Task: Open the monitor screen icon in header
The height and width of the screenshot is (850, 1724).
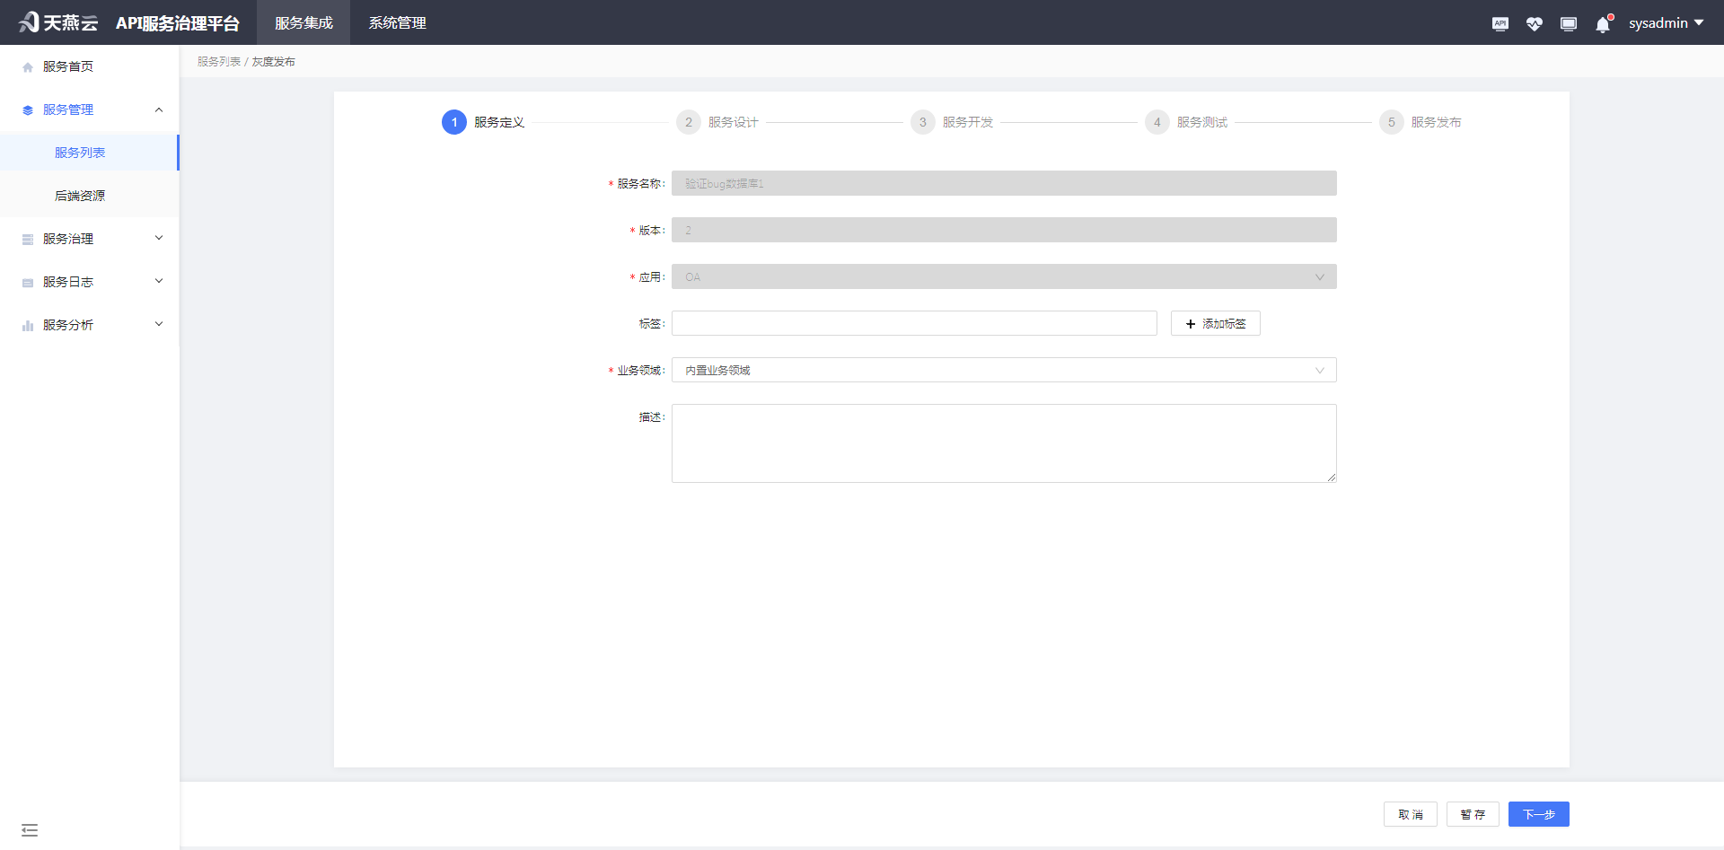Action: pos(1568,23)
